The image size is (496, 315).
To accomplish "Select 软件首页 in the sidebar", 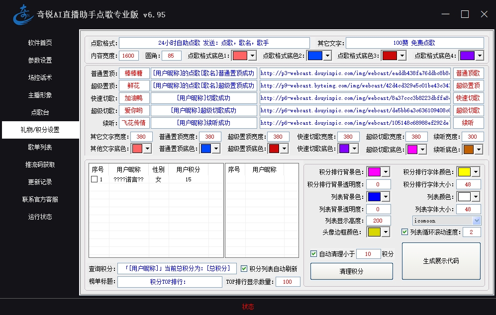I will [40, 43].
